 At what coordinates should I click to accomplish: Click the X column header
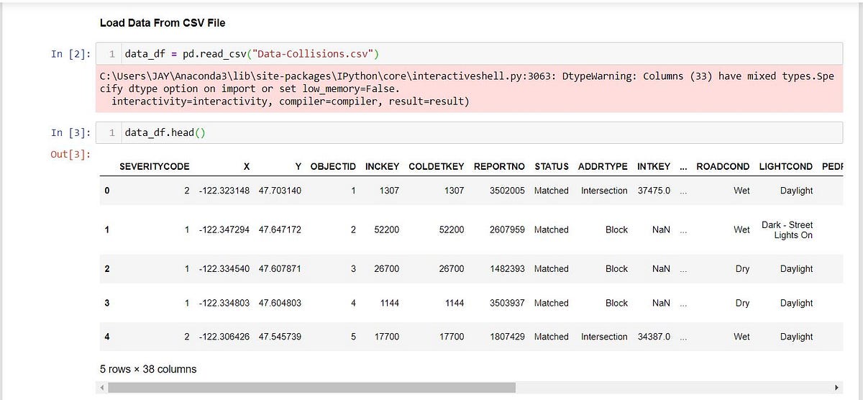click(247, 166)
